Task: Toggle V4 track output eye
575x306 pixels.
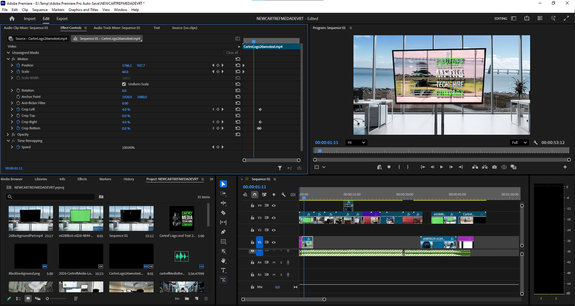Action: pos(274,206)
